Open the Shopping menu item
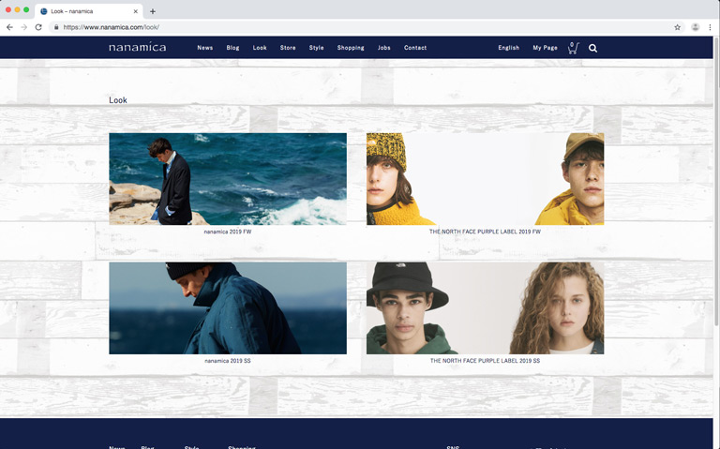Image resolution: width=720 pixels, height=449 pixels. pyautogui.click(x=351, y=48)
